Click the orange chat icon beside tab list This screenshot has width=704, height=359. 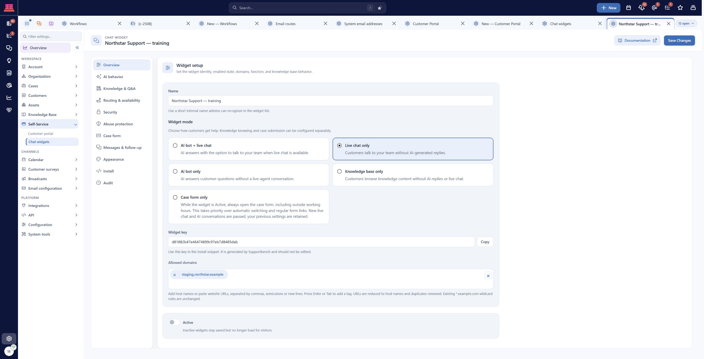pos(39,24)
